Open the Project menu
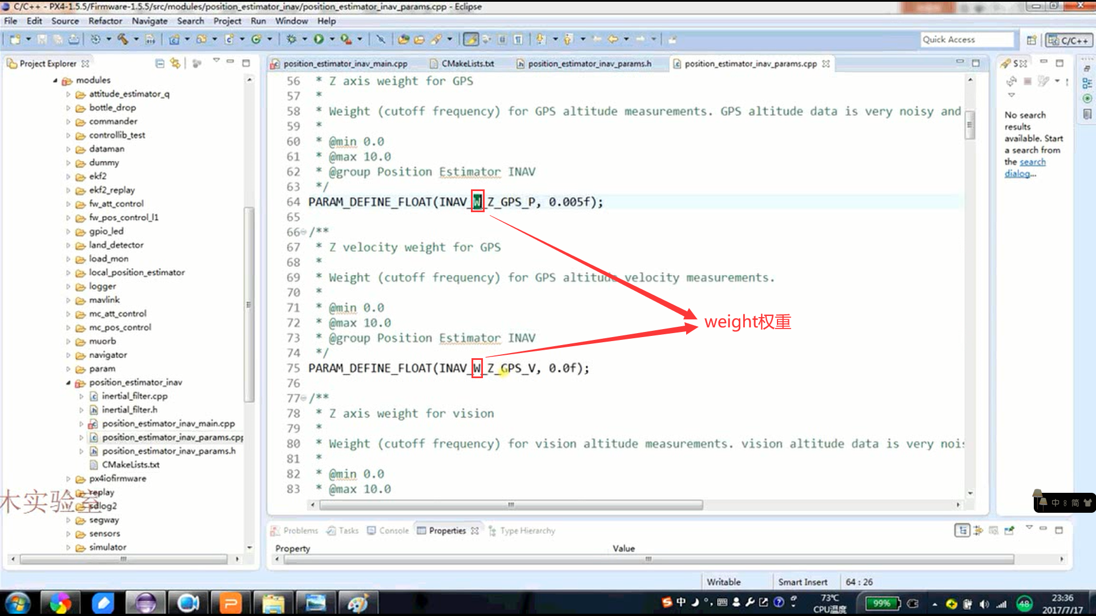 pyautogui.click(x=227, y=21)
